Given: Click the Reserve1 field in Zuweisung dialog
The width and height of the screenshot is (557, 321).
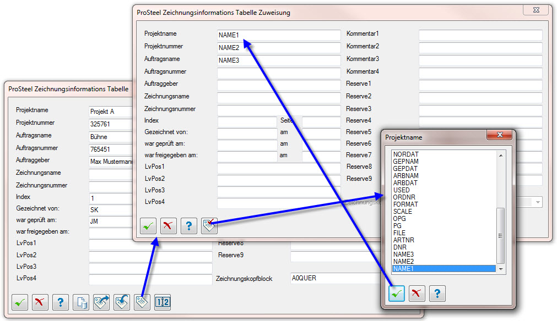Looking at the screenshot, I should coord(480,85).
